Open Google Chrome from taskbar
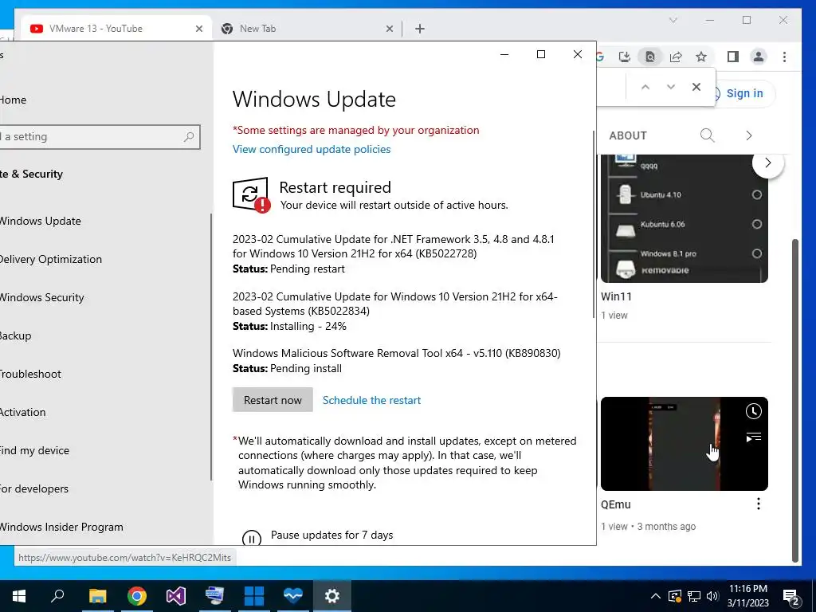The image size is (816, 612). pyautogui.click(x=137, y=596)
